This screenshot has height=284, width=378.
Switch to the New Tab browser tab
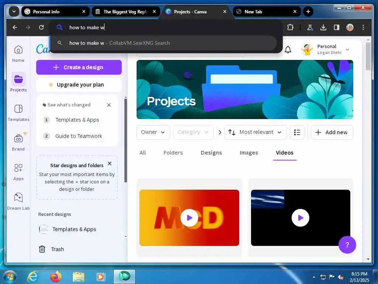tap(267, 11)
